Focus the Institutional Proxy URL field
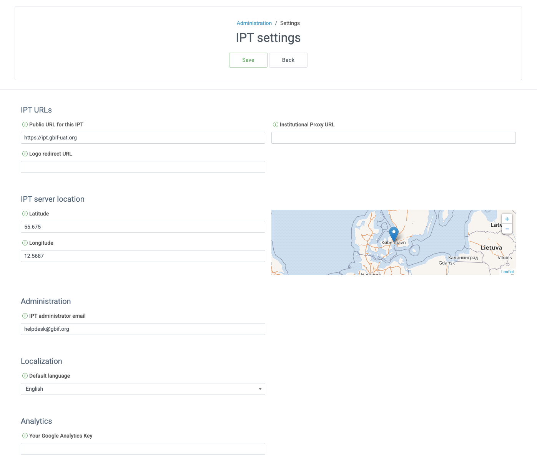Viewport: 537px width, 466px height. pos(393,138)
